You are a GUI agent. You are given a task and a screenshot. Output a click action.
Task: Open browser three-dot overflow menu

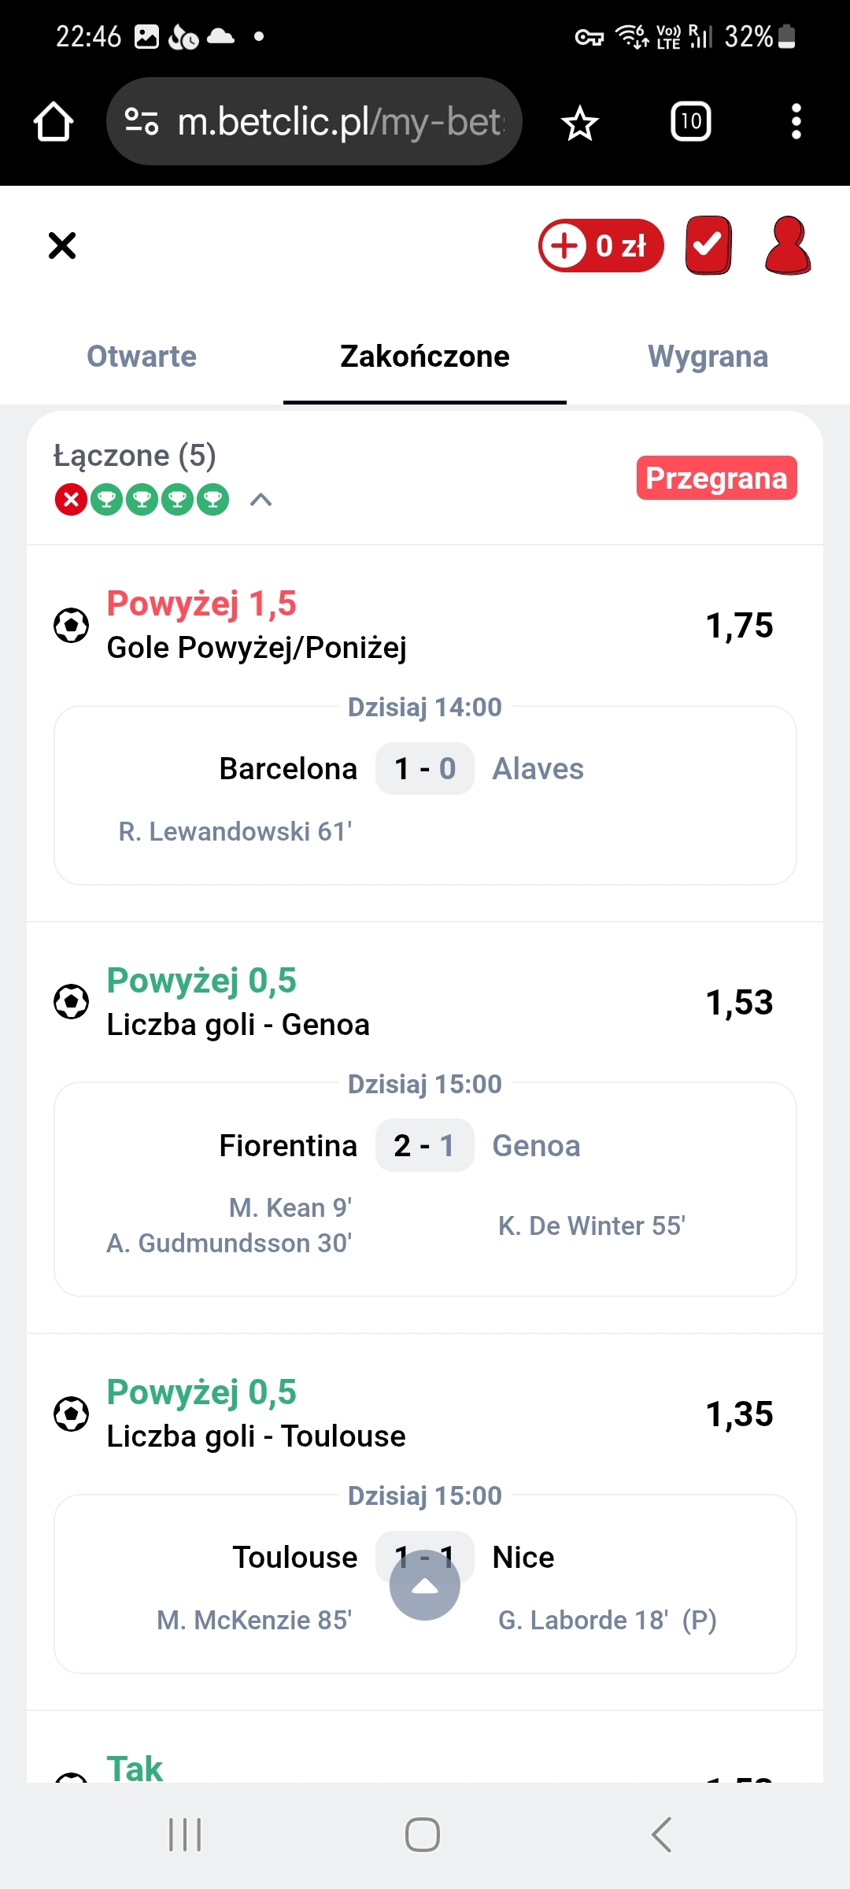(796, 122)
